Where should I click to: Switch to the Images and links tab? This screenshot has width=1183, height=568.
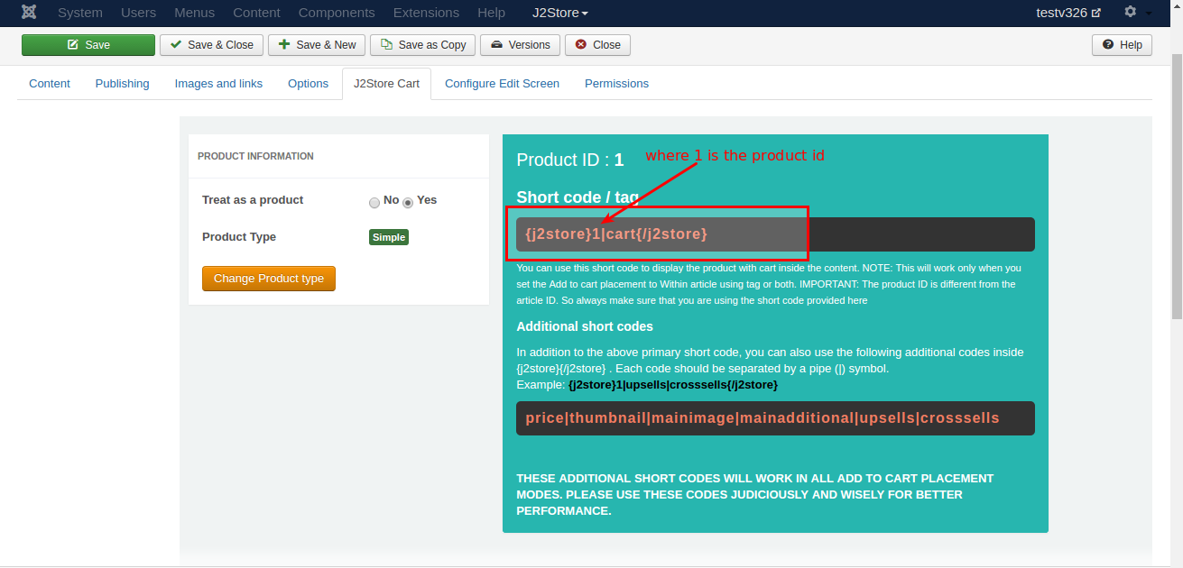tap(218, 84)
